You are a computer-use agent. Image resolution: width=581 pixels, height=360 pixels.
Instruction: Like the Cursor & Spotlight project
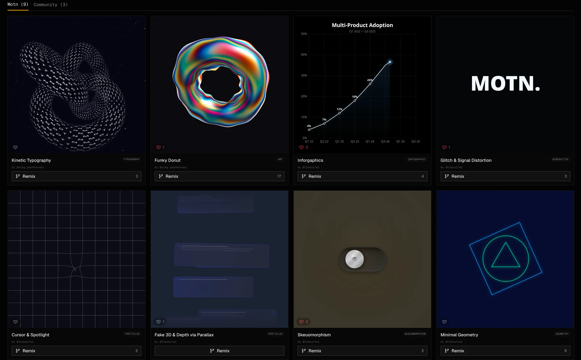pyautogui.click(x=15, y=322)
